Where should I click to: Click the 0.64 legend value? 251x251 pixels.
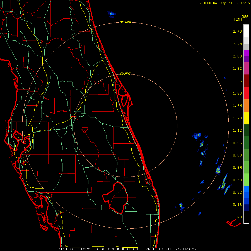237,168
